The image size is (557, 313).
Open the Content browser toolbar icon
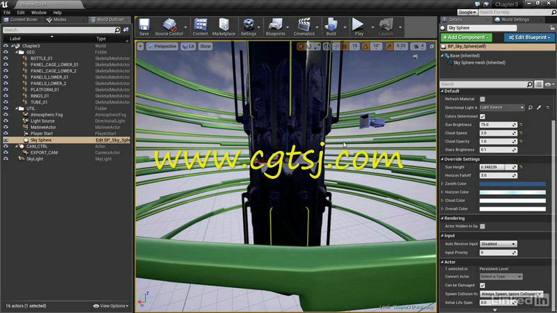[200, 27]
